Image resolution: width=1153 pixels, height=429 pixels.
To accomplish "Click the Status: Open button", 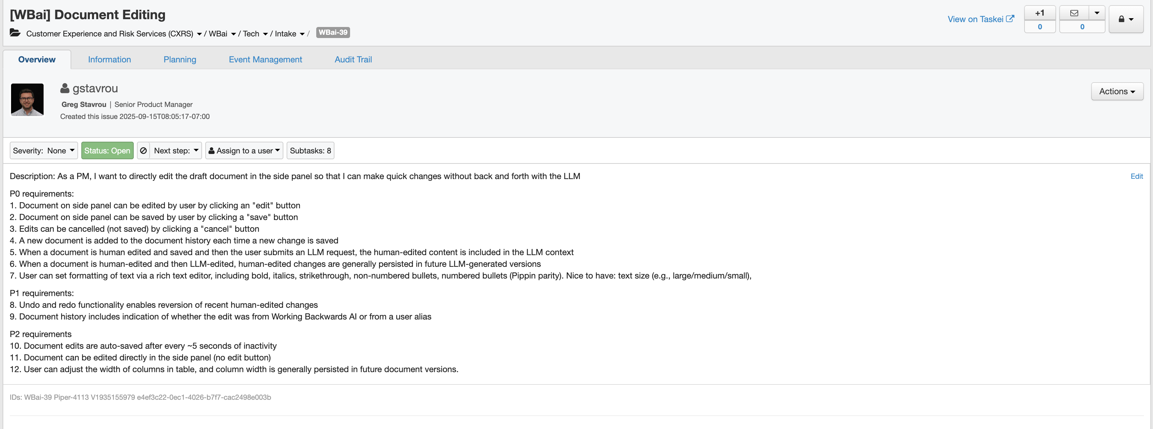I will pos(107,151).
